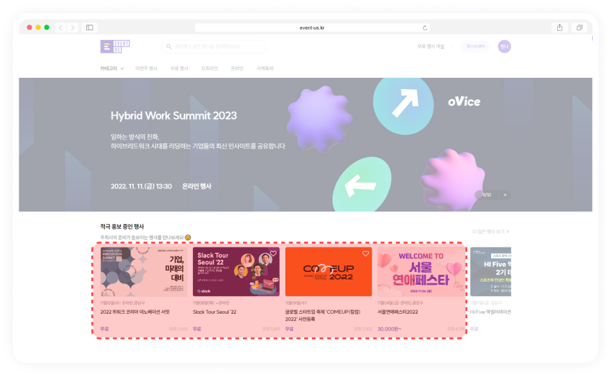Image resolution: width=612 pixels, height=376 pixels.
Task: Click the browser share icon
Action: pyautogui.click(x=560, y=27)
